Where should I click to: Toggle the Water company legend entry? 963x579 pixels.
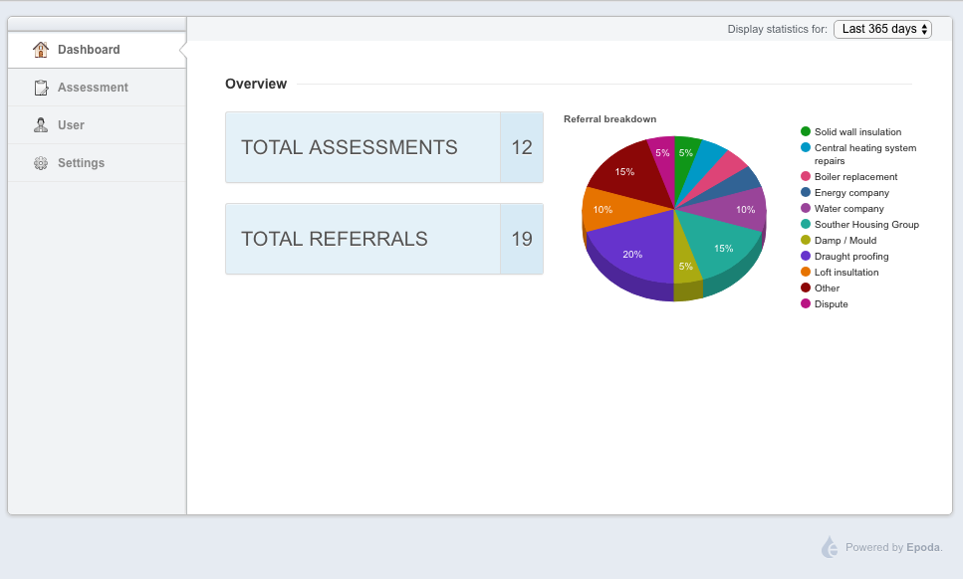(x=843, y=209)
